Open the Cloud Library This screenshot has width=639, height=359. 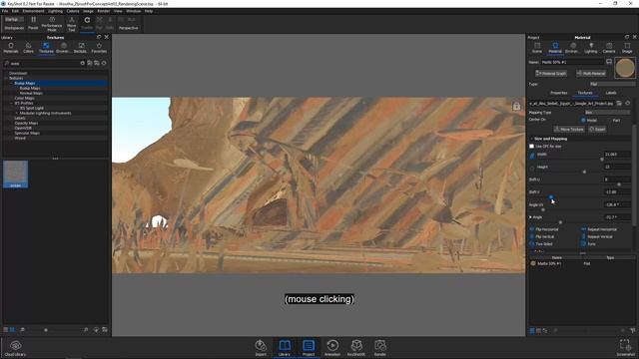pyautogui.click(x=16, y=348)
